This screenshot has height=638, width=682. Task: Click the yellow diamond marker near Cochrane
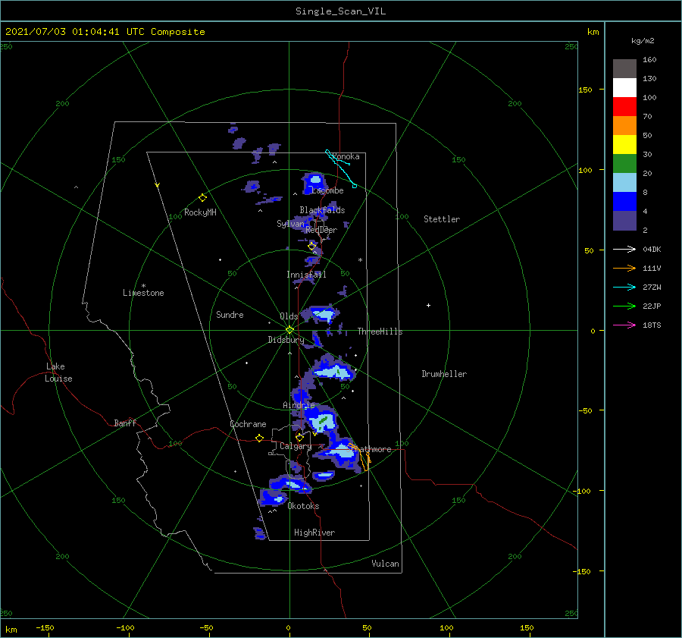(259, 438)
